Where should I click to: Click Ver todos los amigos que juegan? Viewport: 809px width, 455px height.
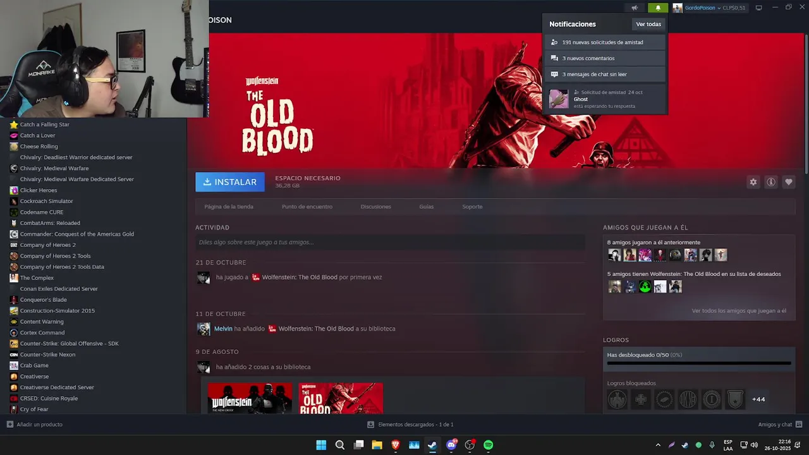pyautogui.click(x=739, y=311)
